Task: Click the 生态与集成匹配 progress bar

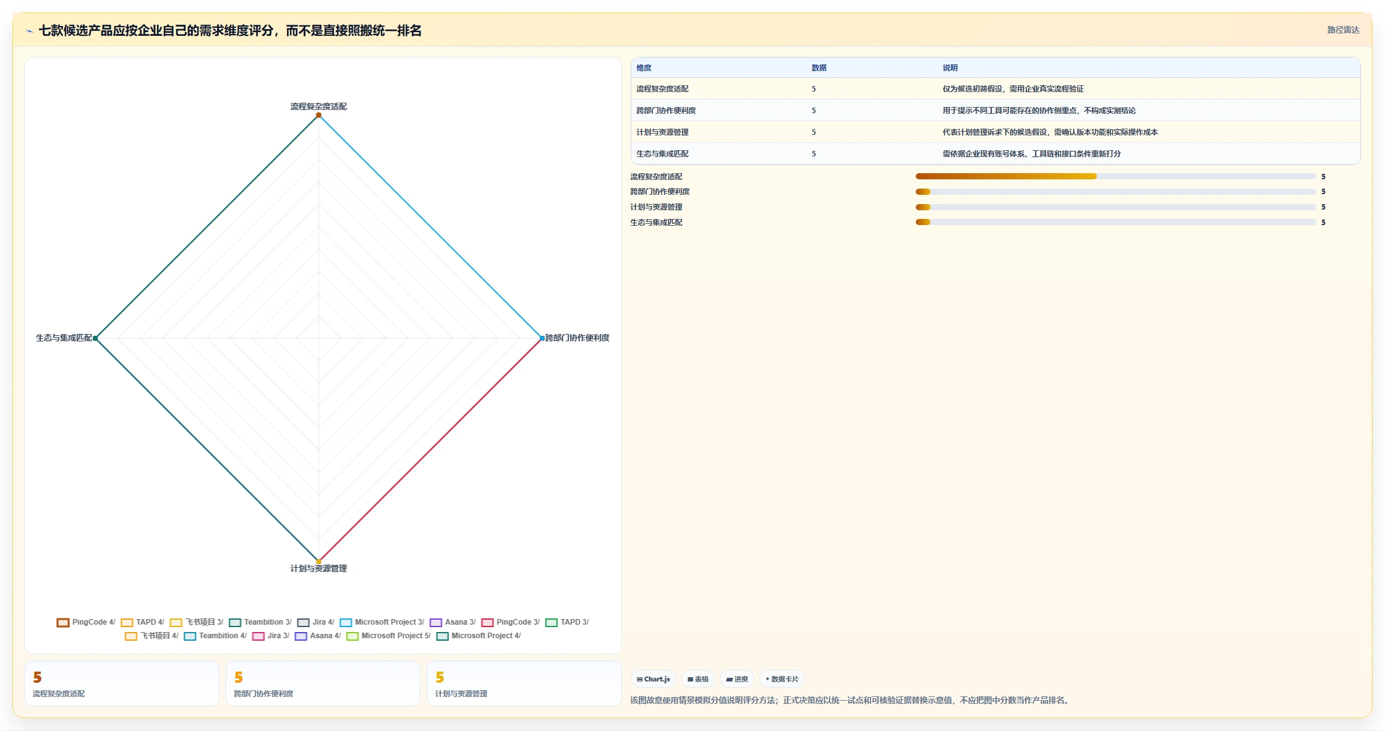Action: click(1115, 222)
